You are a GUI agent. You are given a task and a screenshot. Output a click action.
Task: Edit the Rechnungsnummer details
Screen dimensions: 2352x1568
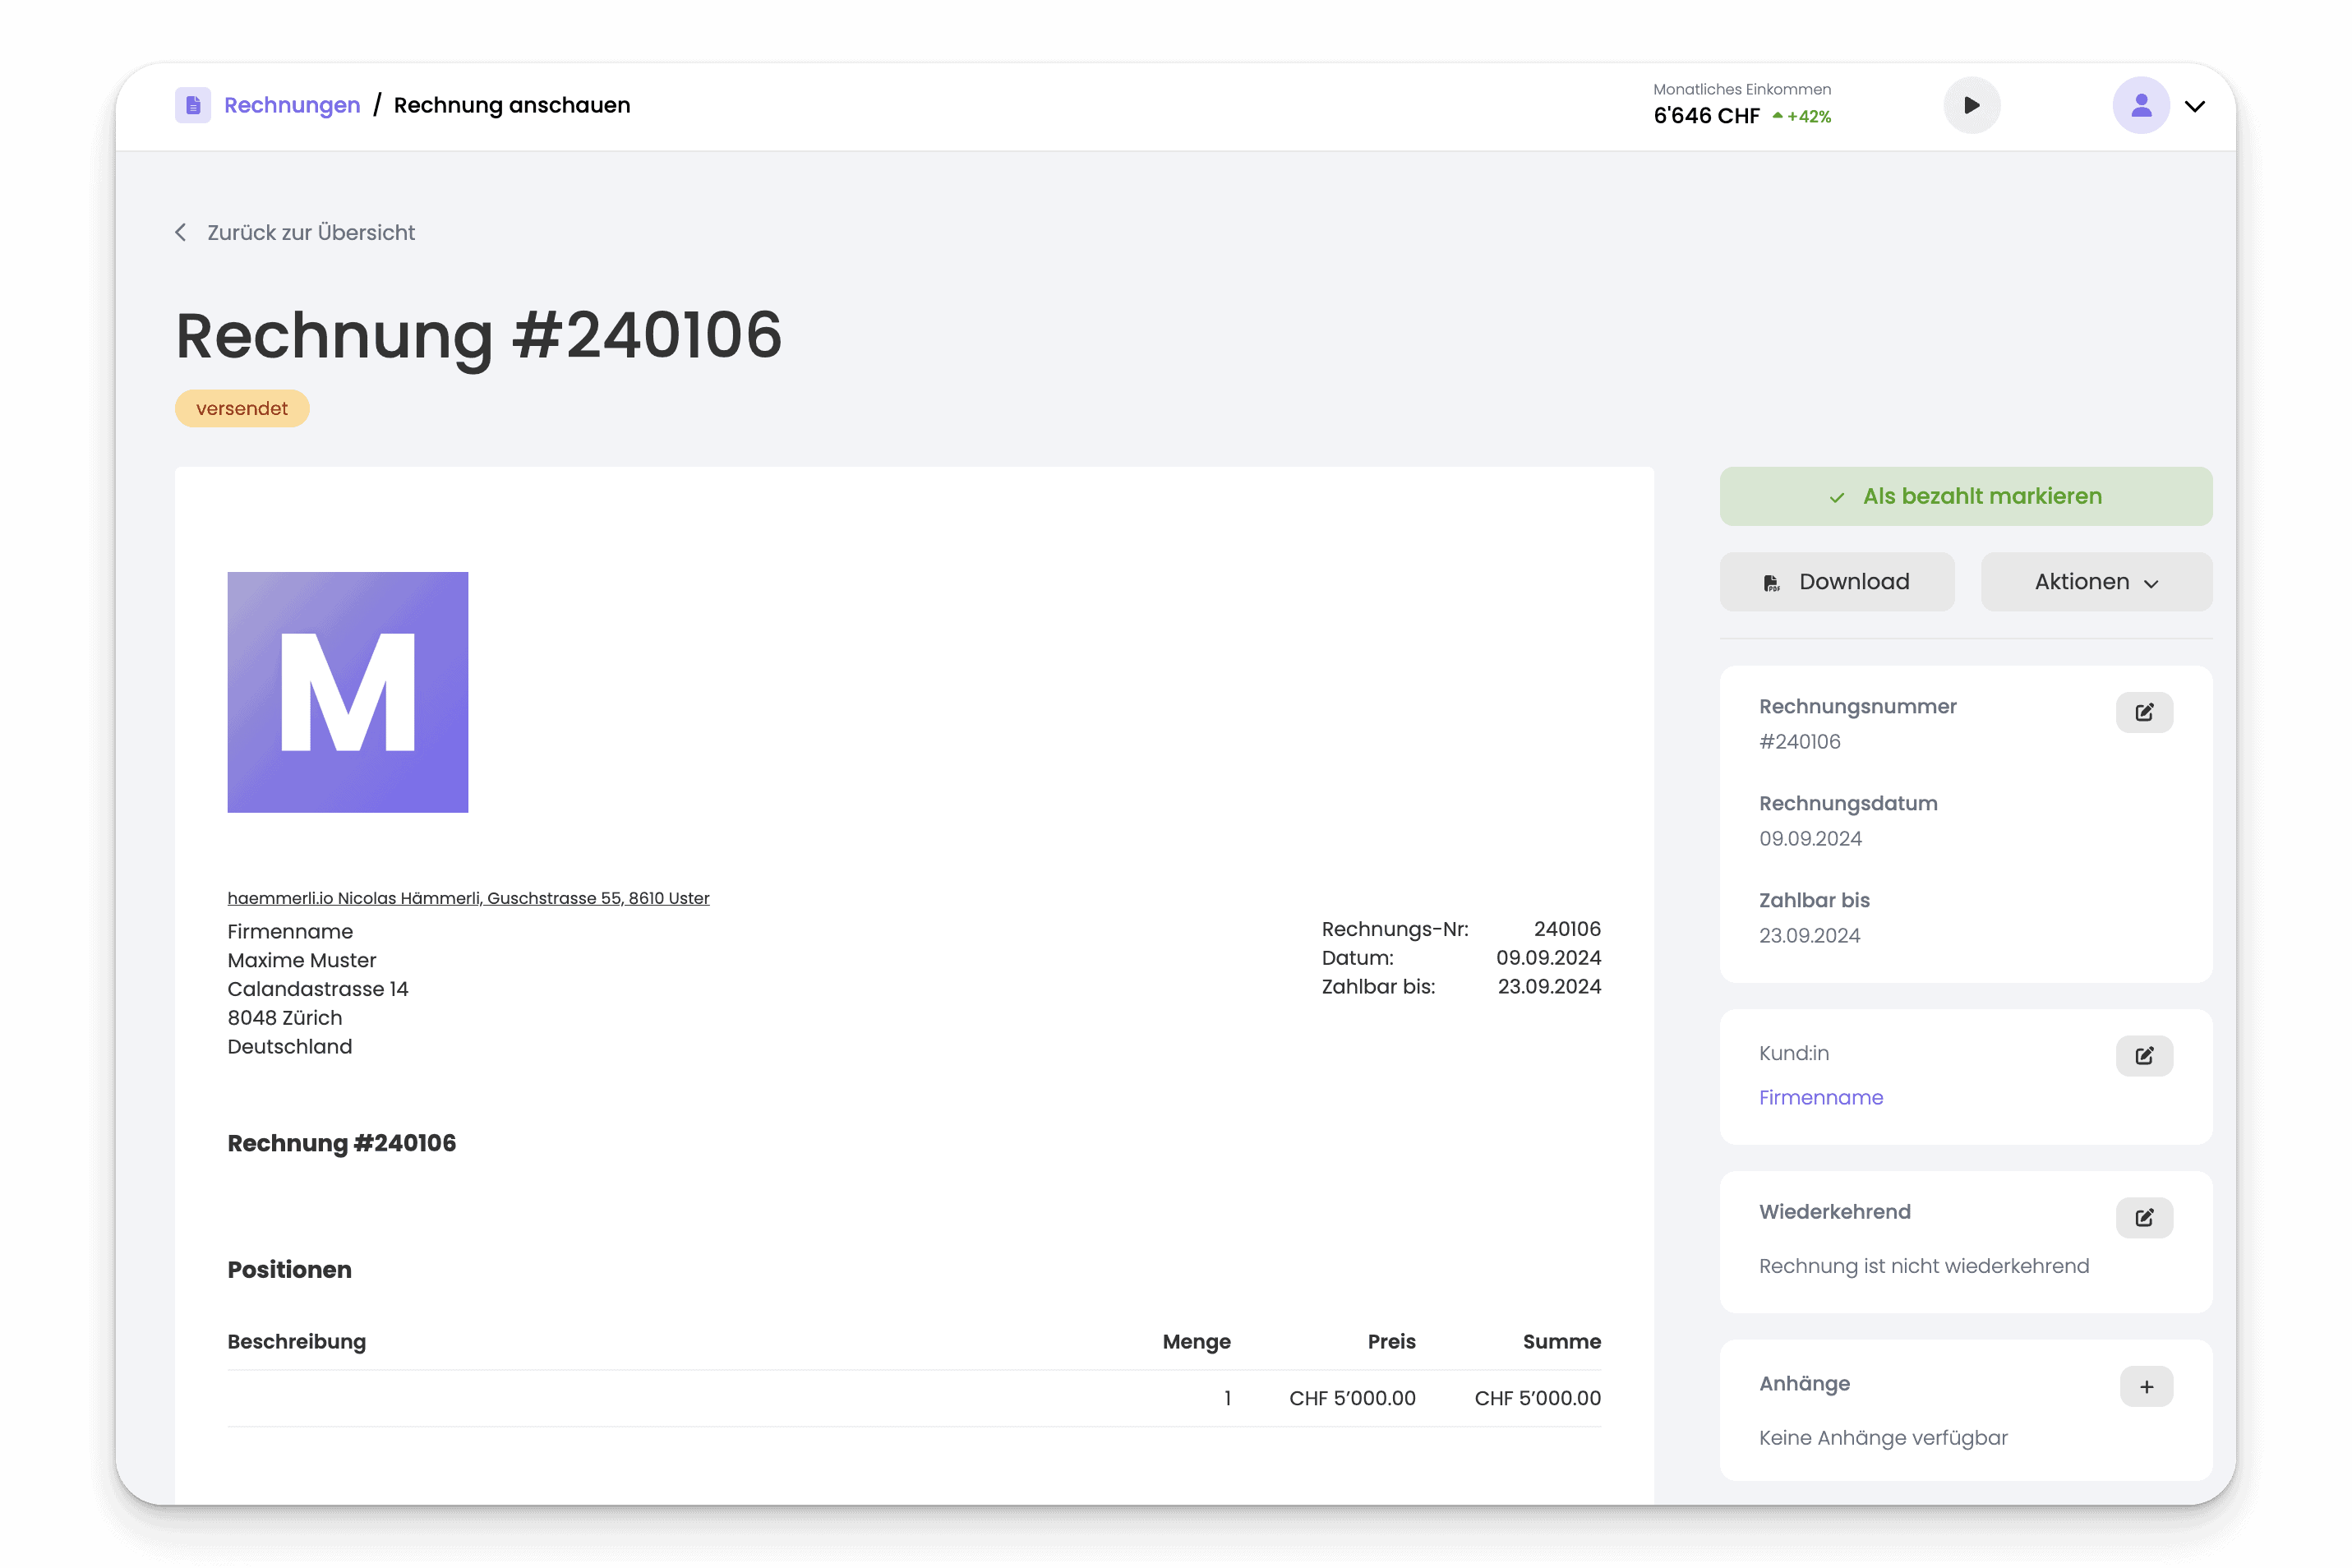2144,712
